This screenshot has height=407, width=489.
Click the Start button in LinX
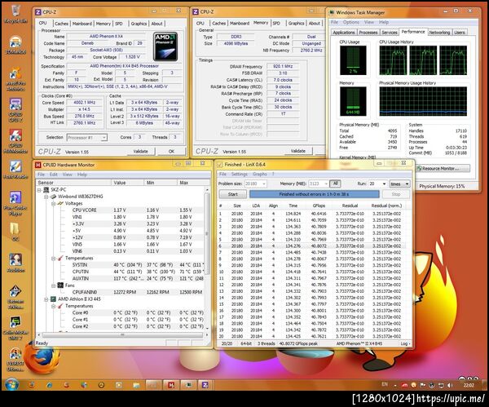[233, 194]
